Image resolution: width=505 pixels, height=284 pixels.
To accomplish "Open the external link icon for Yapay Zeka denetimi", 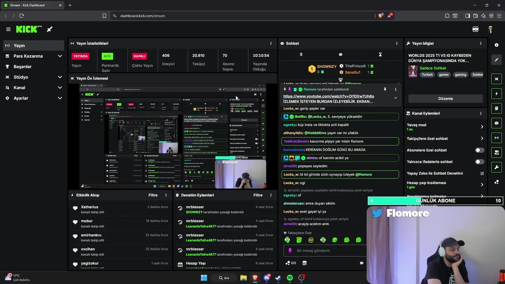I will click(x=482, y=173).
